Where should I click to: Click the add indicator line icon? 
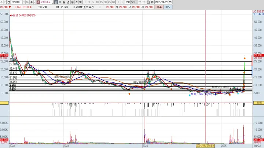click(144, 2)
